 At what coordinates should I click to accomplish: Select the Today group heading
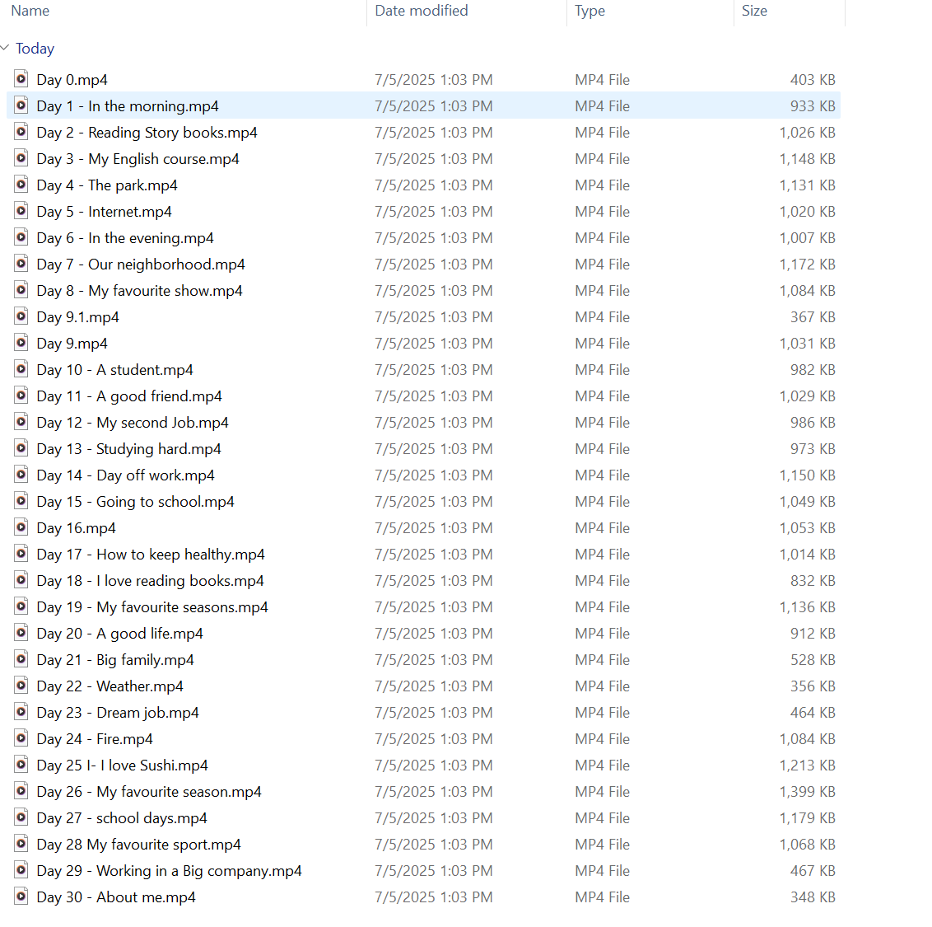pyautogui.click(x=35, y=49)
